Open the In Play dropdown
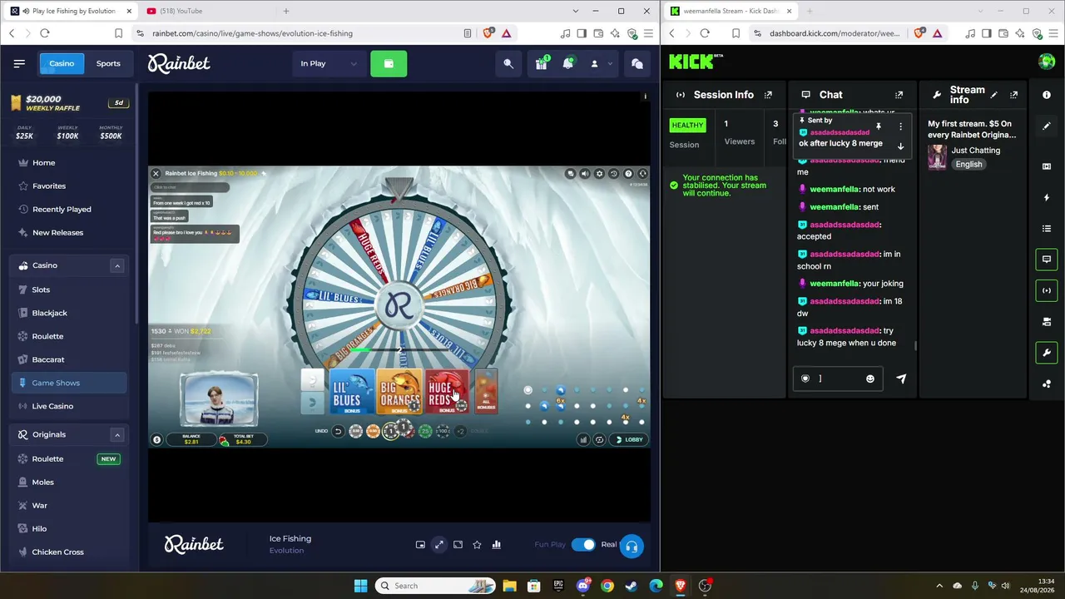This screenshot has height=599, width=1065. coord(329,63)
